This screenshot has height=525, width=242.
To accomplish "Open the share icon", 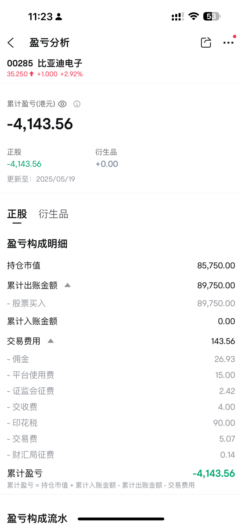I will click(x=206, y=43).
